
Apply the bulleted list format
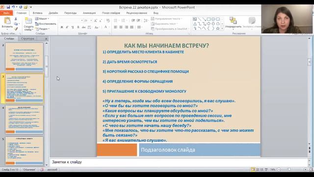pos(116,21)
